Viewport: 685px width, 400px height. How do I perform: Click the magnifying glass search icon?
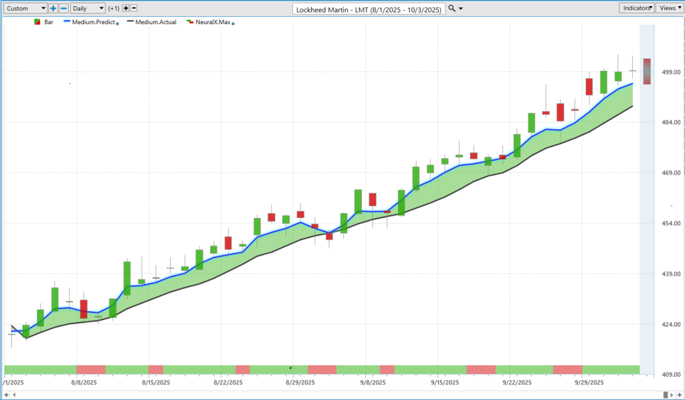tap(452, 8)
